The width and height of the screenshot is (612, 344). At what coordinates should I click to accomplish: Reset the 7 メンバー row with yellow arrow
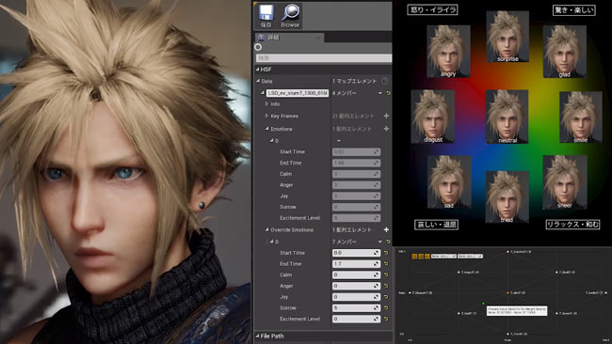click(x=388, y=242)
